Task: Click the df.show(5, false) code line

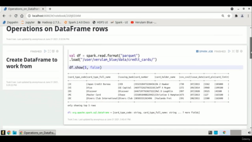Action: pos(85,67)
